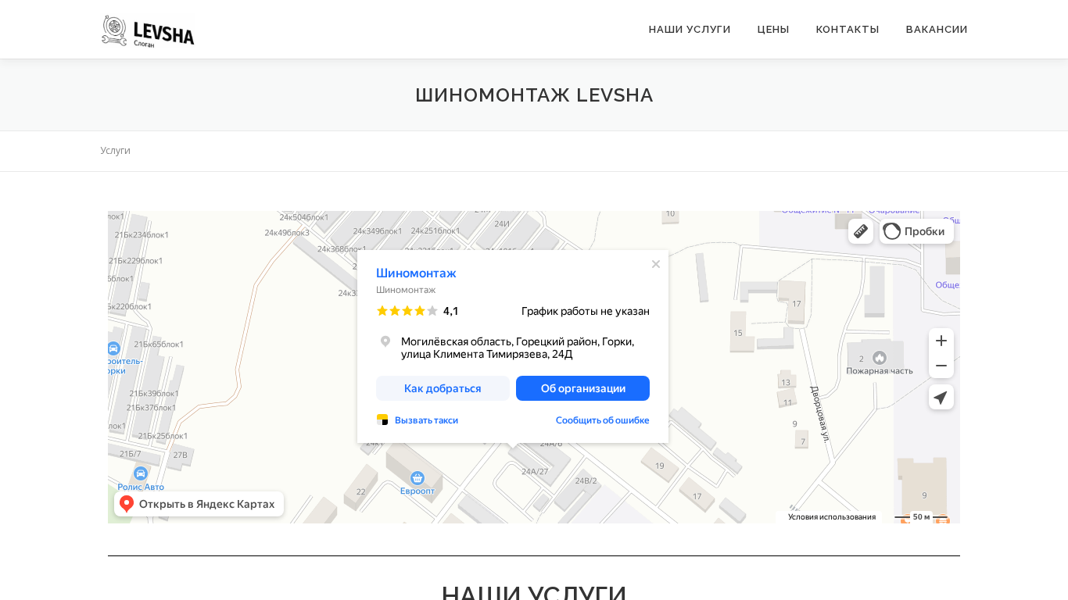Open the КОНТАКТЫ menu item
1068x600 pixels.
click(848, 30)
